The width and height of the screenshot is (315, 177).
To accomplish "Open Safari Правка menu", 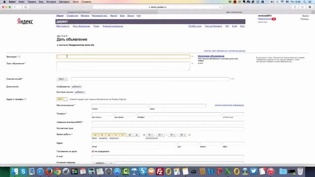I will click(x=31, y=2).
